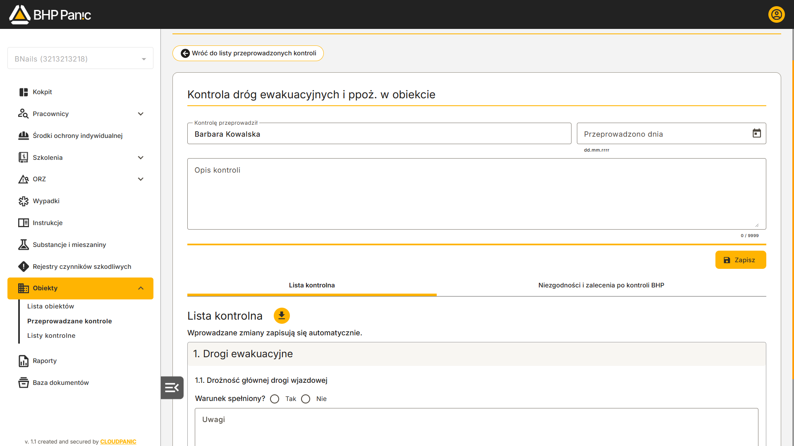Click the BHP Panic logo

coord(50,14)
